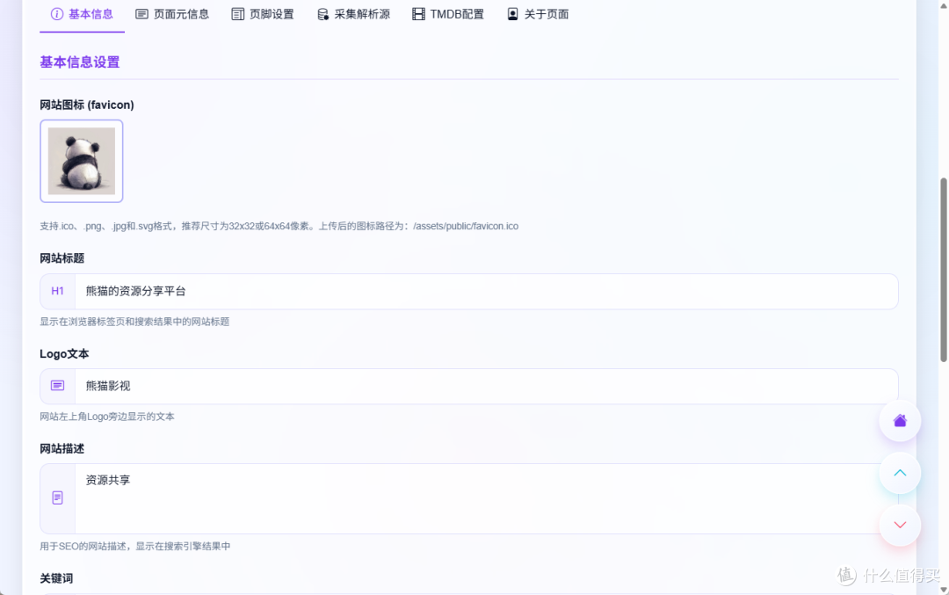Switch to the 基本信息 tab
The image size is (949, 595).
(82, 14)
